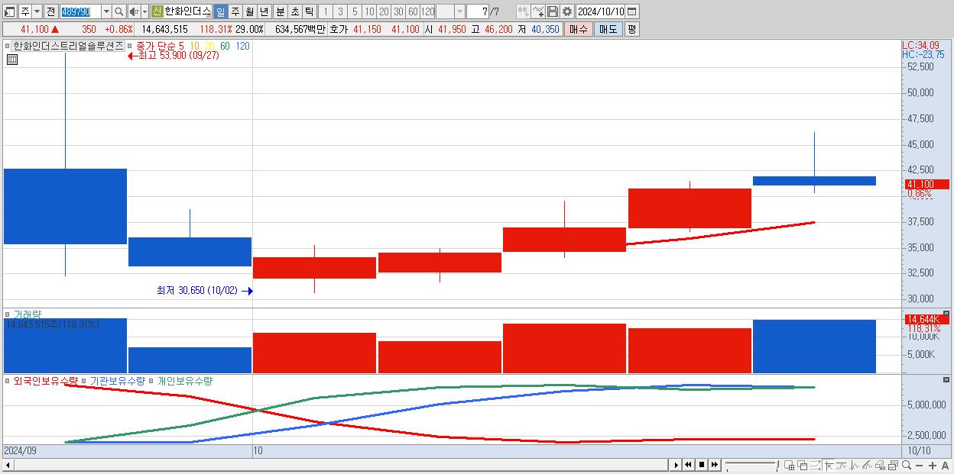
Task: Click the scroll left arrow at bottom
Action: 8,465
